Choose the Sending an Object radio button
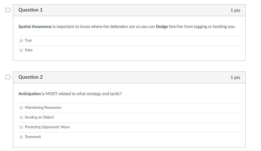Image resolution: width=261 pixels, height=151 pixels. [x=21, y=117]
